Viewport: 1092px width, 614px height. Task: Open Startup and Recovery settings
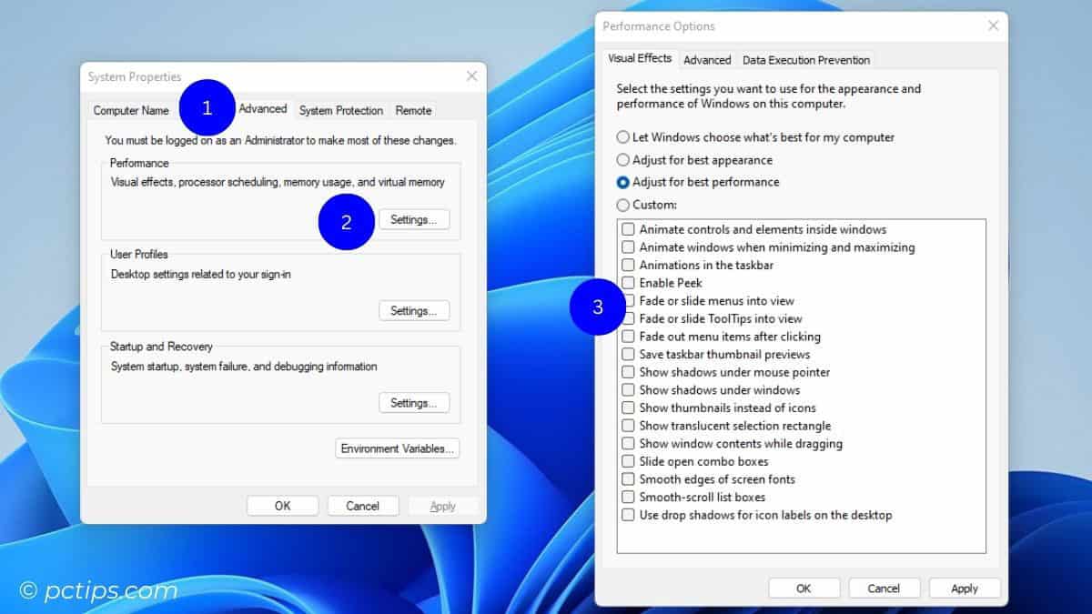tap(414, 402)
